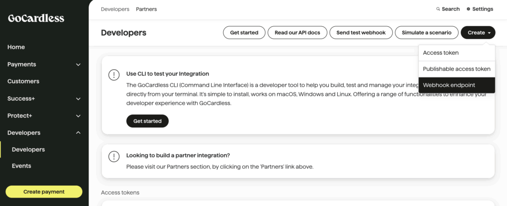Open Read our API docs
507x206 pixels.
tap(297, 33)
